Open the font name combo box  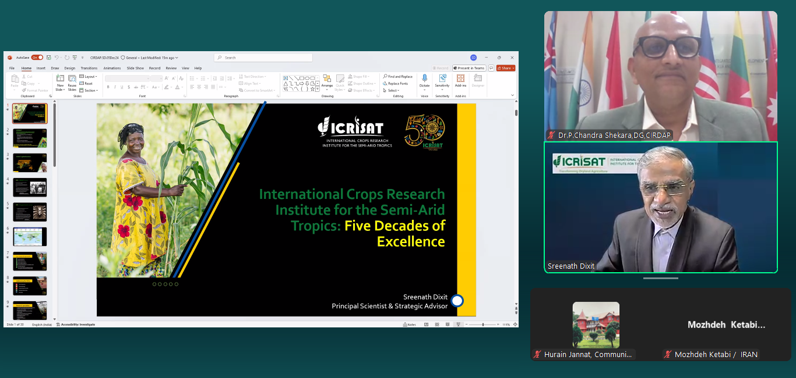click(x=127, y=79)
